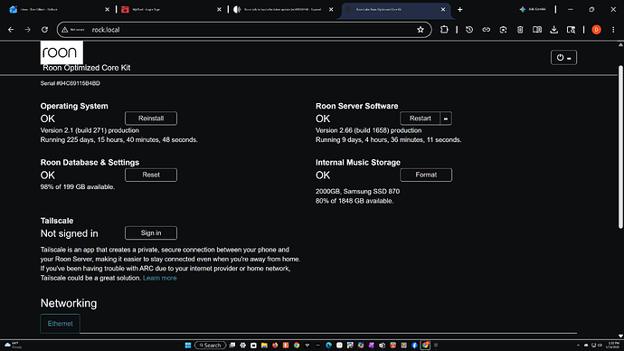Click the Not secure warning icon
This screenshot has width=624, height=351.
pyautogui.click(x=65, y=30)
